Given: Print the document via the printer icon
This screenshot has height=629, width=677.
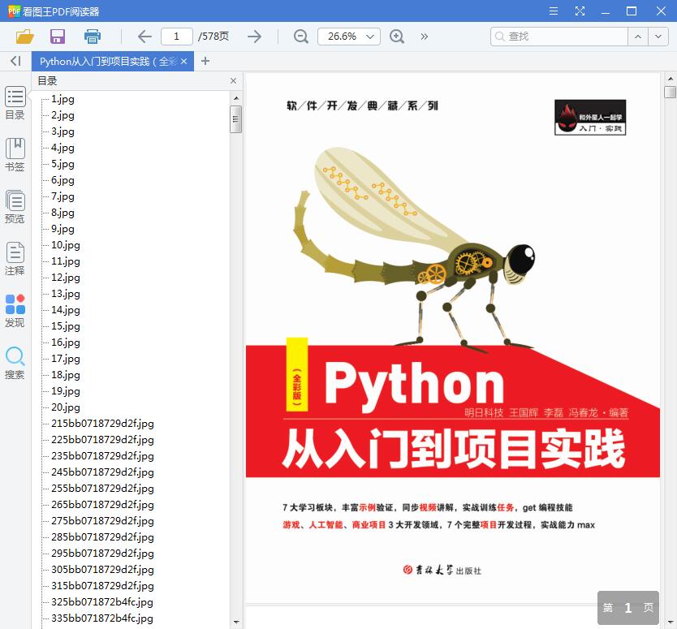Looking at the screenshot, I should click(x=91, y=37).
